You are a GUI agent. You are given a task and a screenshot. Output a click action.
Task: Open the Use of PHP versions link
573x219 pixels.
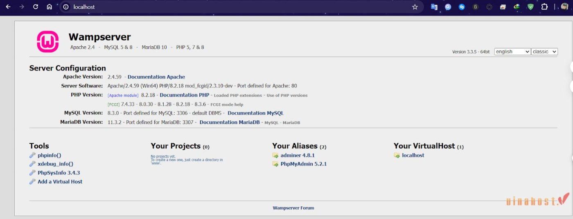[x=287, y=95]
